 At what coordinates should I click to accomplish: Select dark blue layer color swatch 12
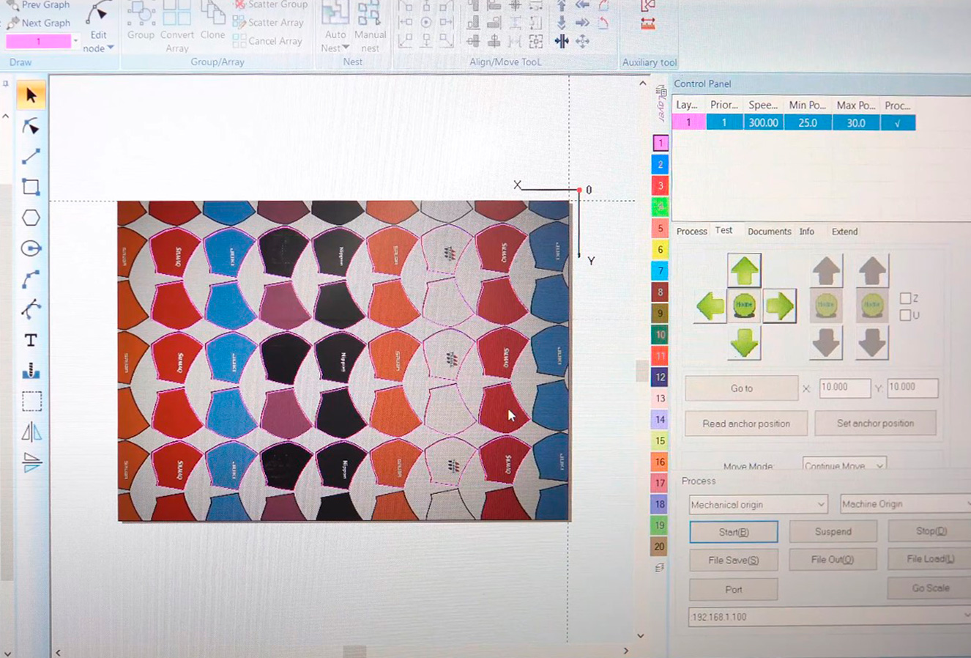click(660, 377)
